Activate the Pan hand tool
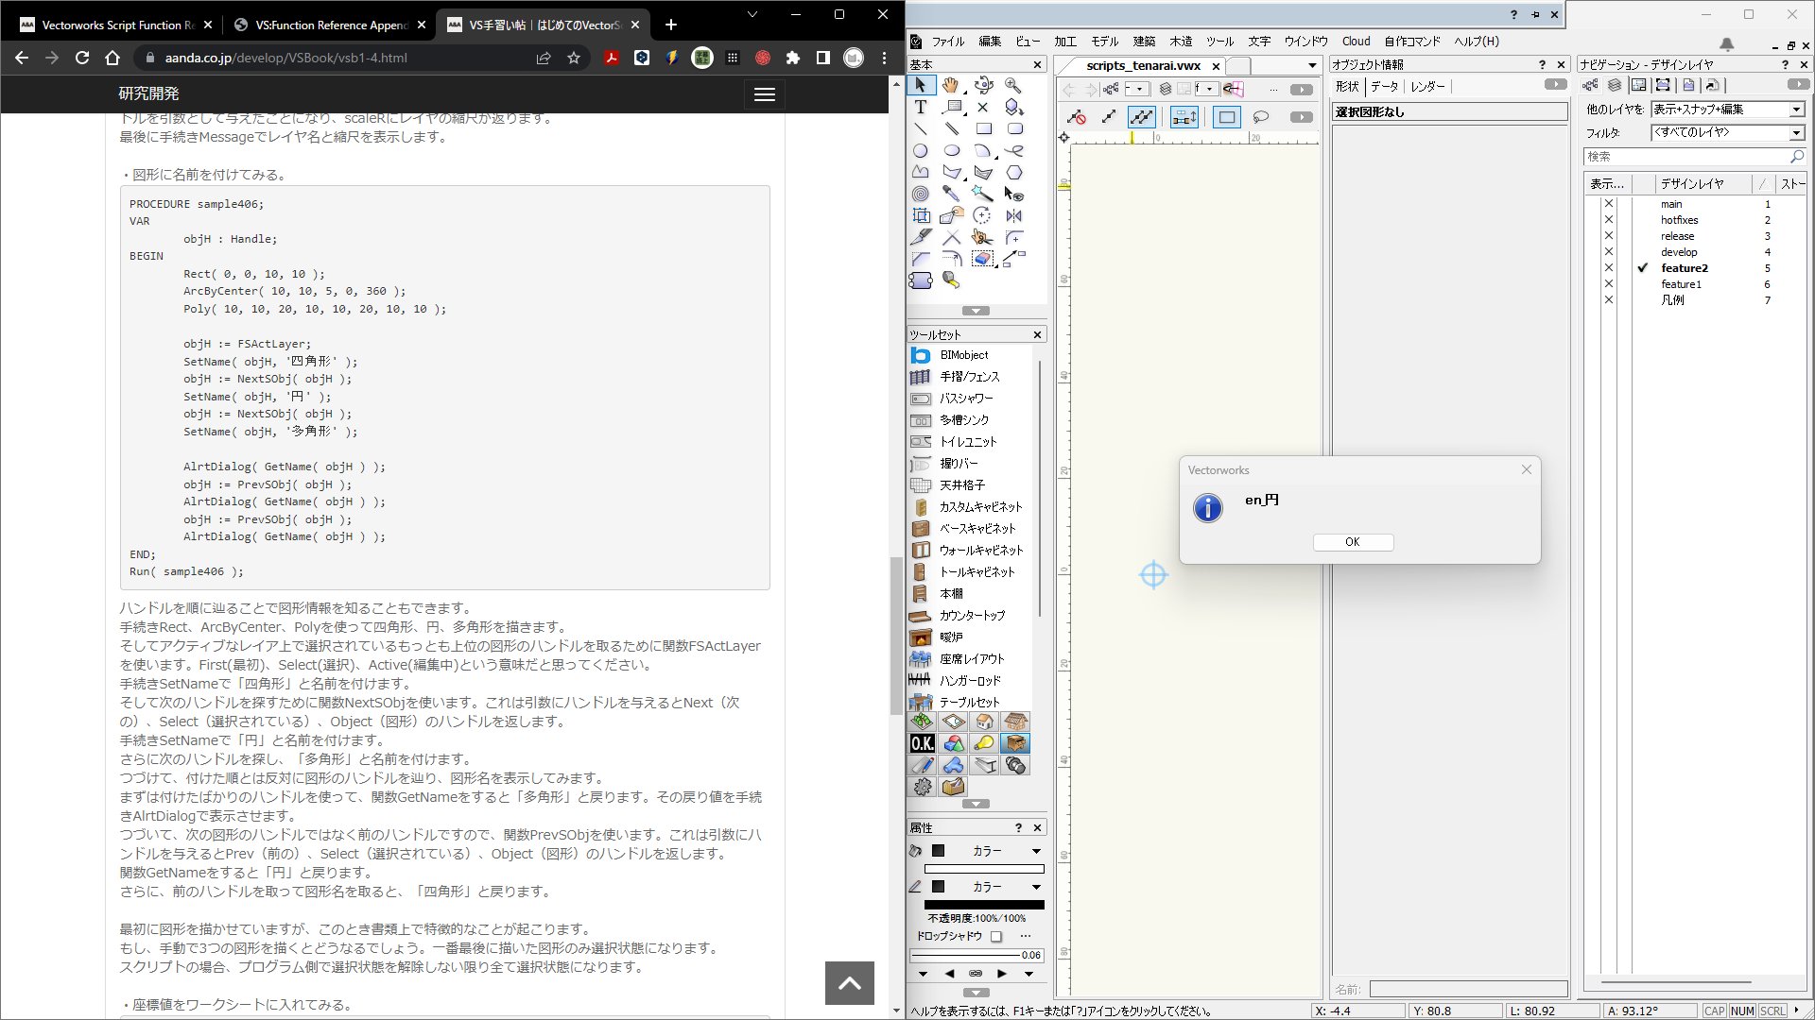The image size is (1815, 1020). 950,85
